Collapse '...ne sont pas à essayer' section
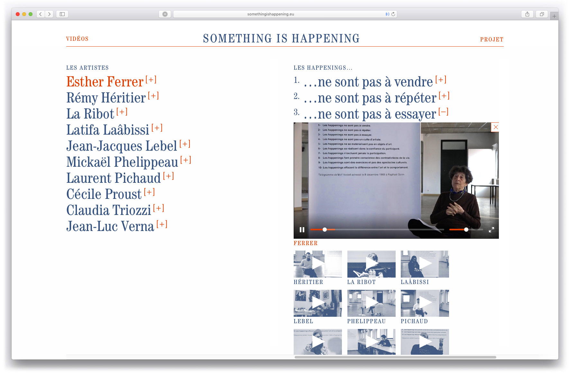 (x=443, y=112)
